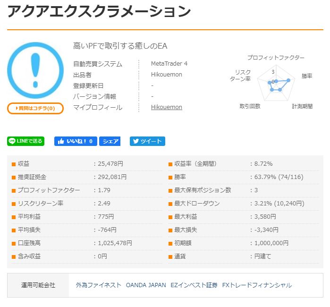Open the underlined Hikouemon profile link
This screenshot has width=330, height=307.
point(166,107)
